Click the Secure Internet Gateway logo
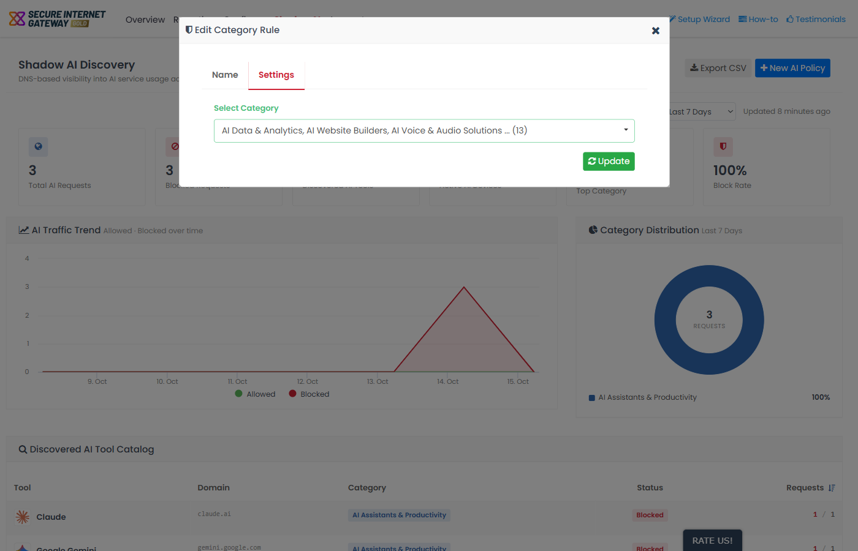 [x=57, y=19]
